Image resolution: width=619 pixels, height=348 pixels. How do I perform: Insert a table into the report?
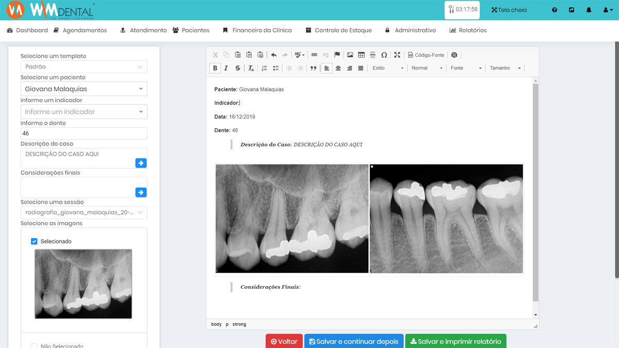click(x=362, y=55)
